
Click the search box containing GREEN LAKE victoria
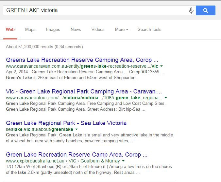95,10
